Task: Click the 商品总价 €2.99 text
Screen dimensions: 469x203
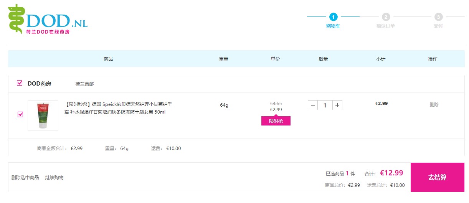Action: tap(342, 185)
